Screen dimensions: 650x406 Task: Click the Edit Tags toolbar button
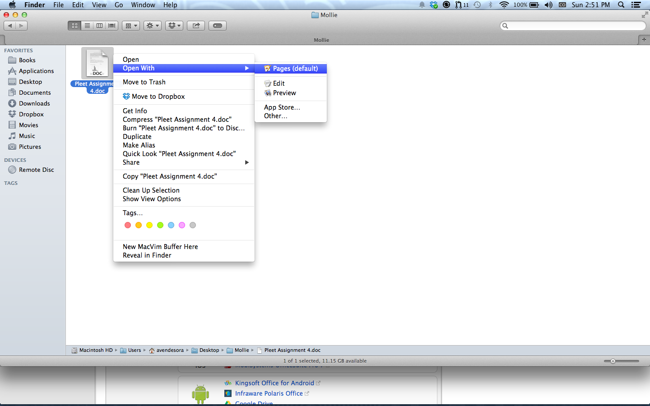pos(217,26)
